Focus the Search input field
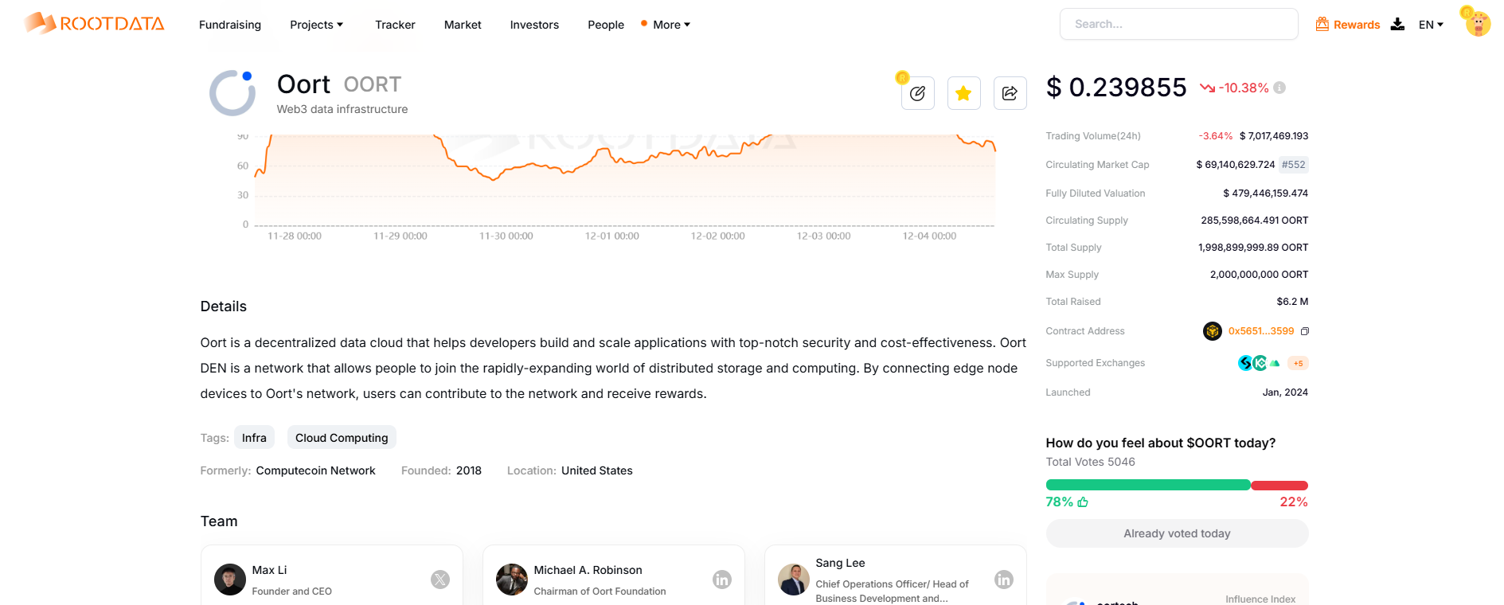The width and height of the screenshot is (1504, 605). (1178, 24)
